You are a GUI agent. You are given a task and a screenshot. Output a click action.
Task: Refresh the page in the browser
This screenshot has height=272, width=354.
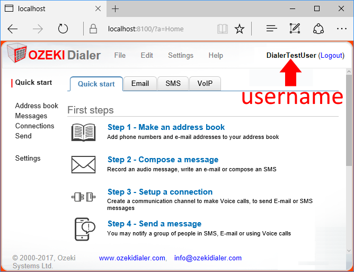63,29
